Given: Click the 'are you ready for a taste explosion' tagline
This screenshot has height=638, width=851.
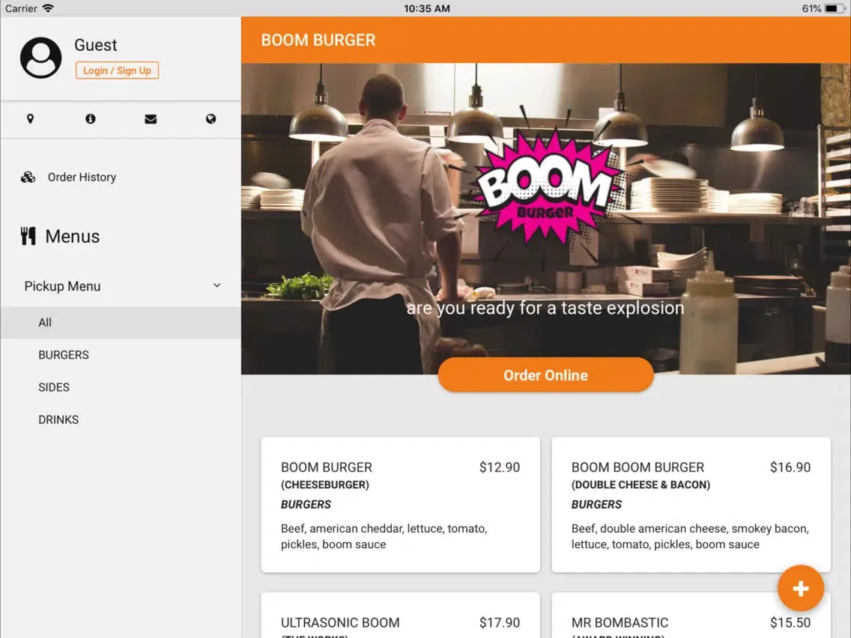Looking at the screenshot, I should [545, 309].
